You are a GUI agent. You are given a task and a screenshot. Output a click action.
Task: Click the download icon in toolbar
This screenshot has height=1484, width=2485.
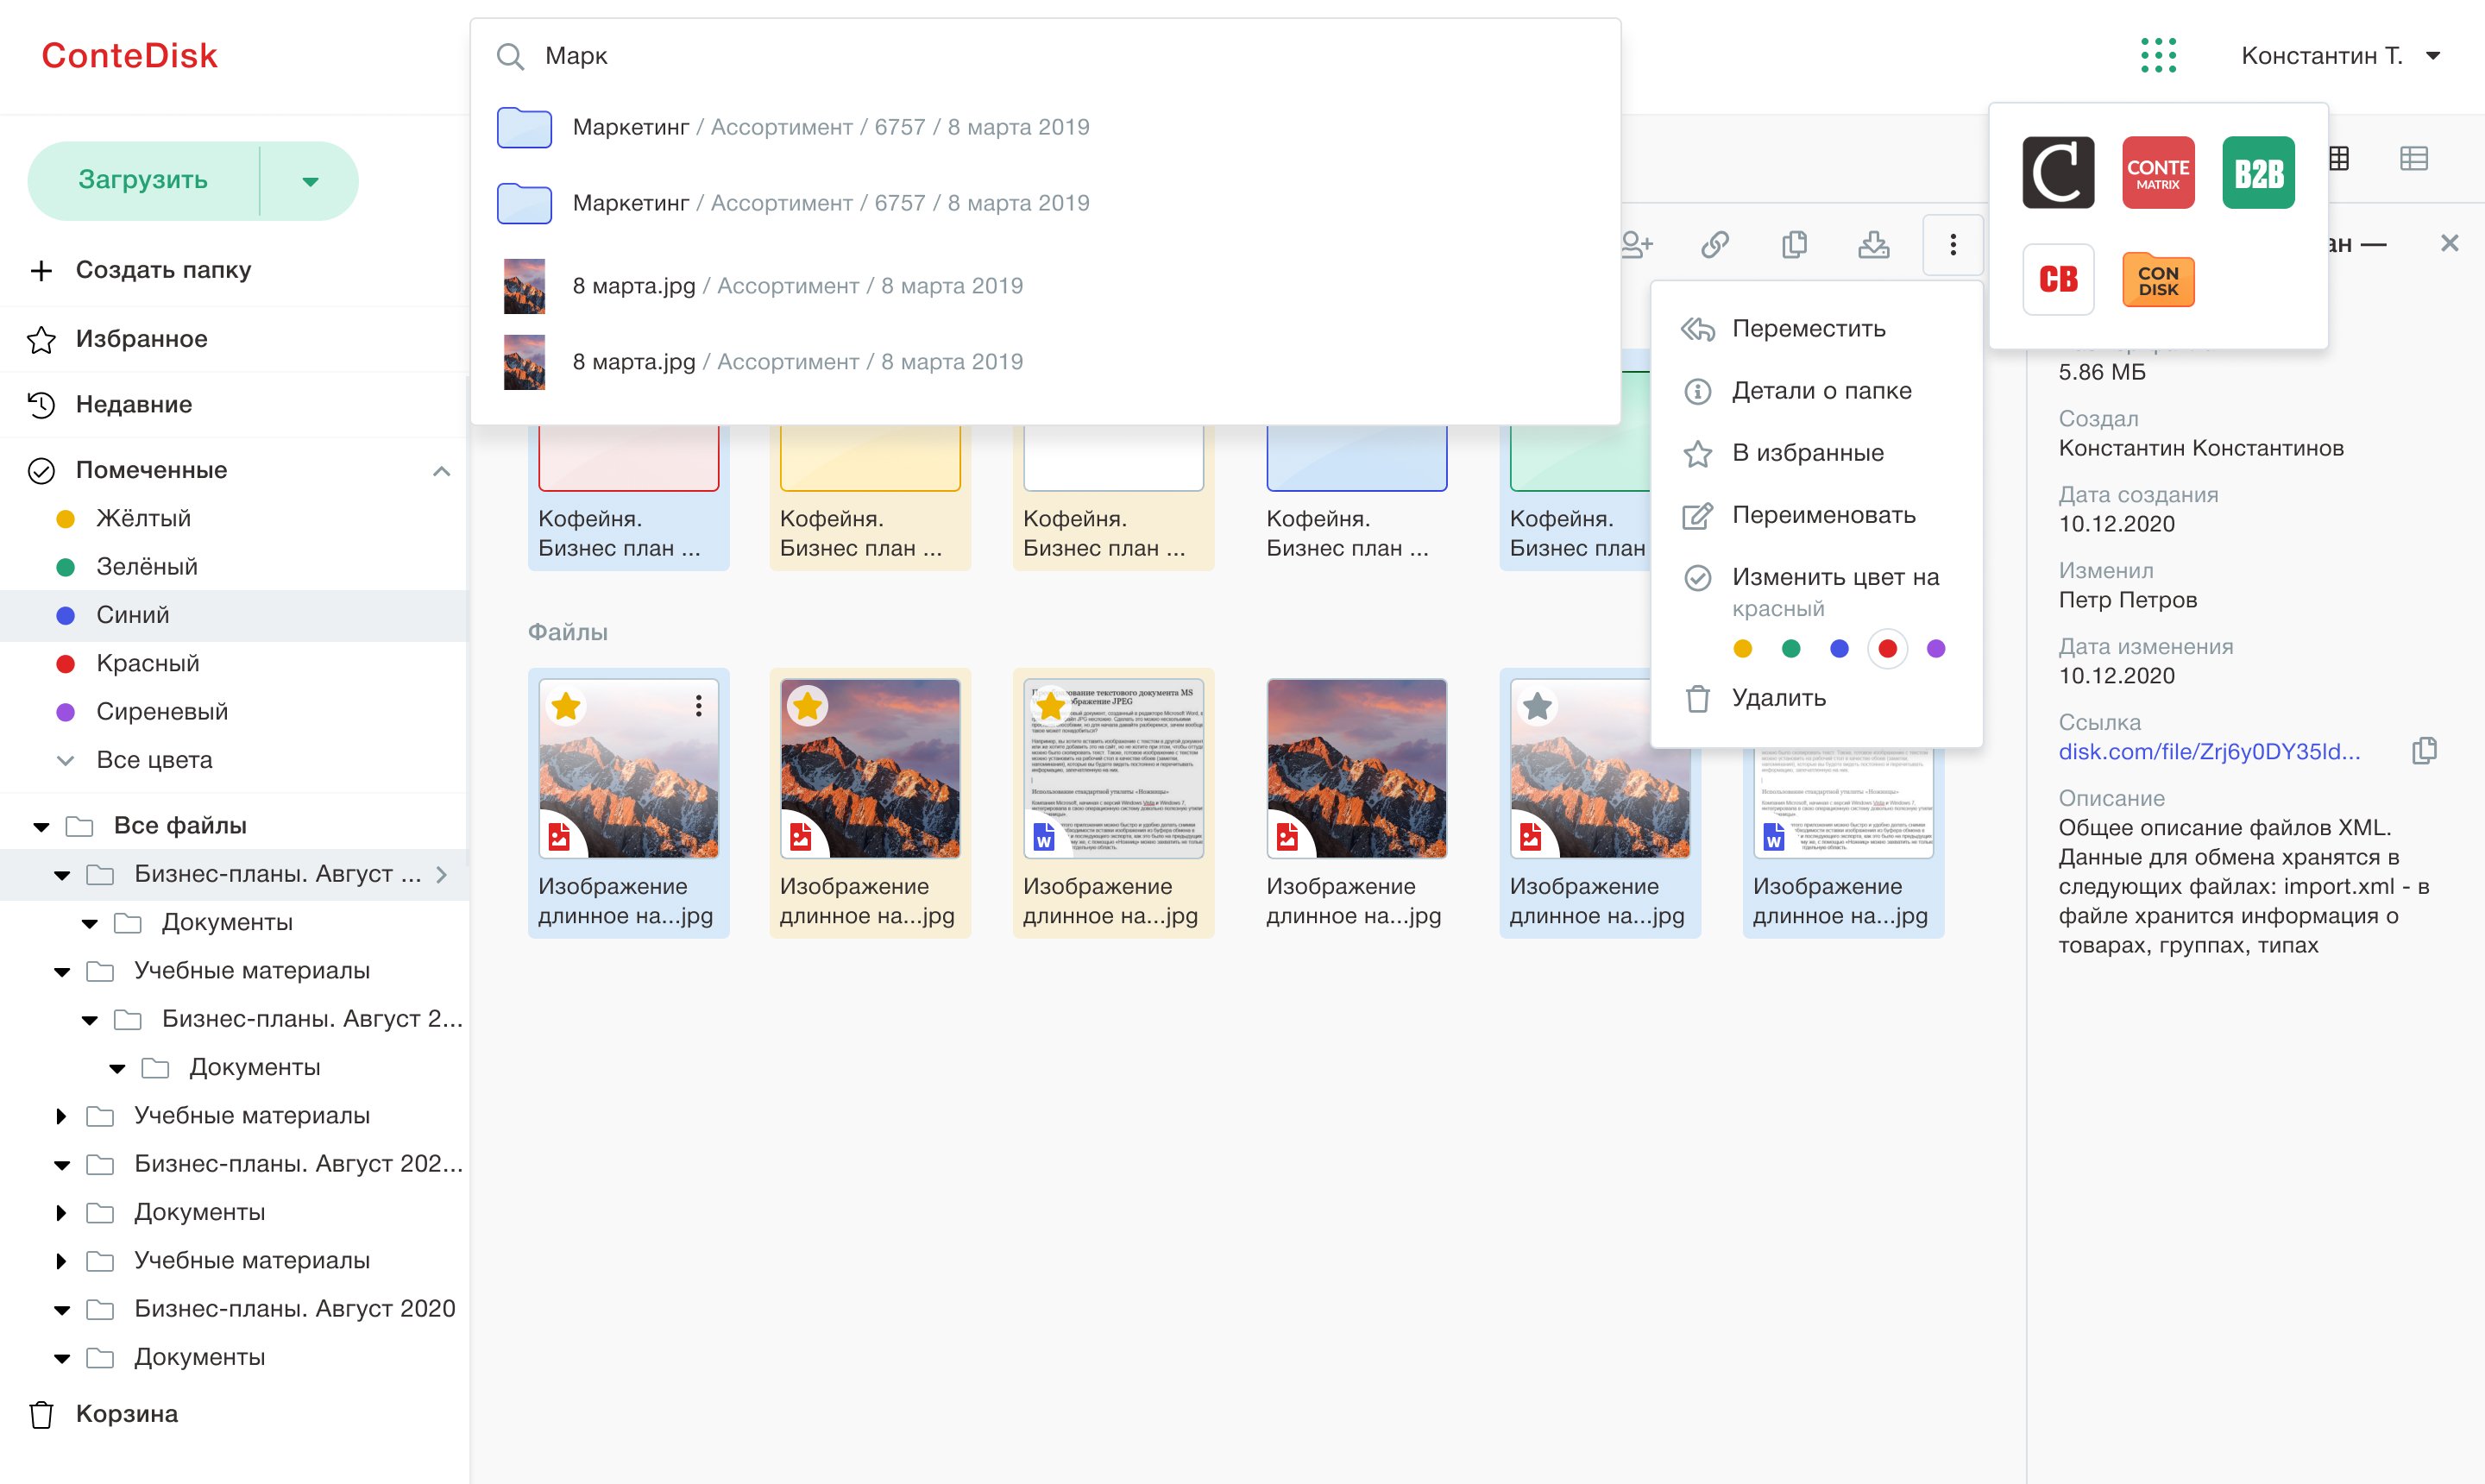[1873, 244]
